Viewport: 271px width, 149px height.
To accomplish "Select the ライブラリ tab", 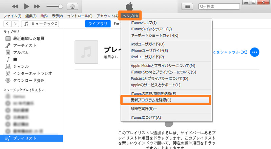I will tap(98, 24).
